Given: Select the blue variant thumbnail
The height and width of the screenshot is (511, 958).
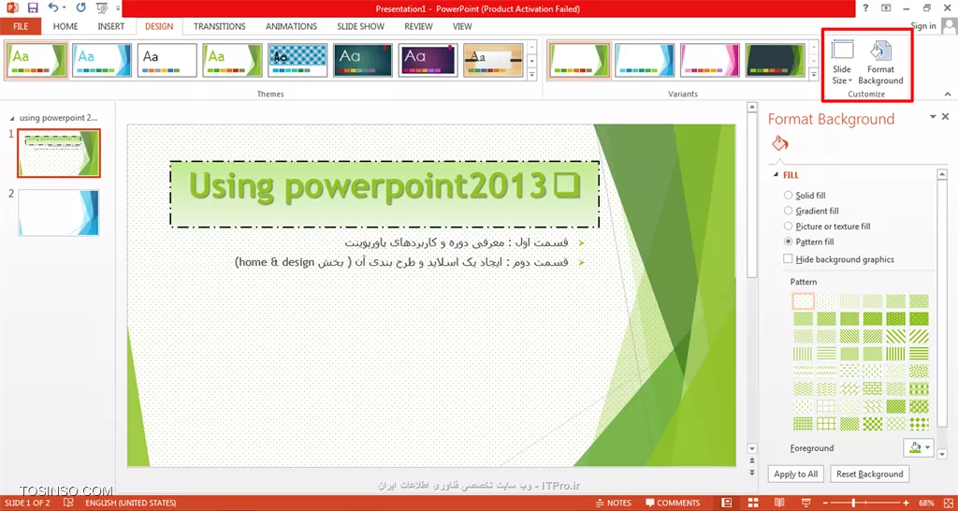Looking at the screenshot, I should 645,61.
